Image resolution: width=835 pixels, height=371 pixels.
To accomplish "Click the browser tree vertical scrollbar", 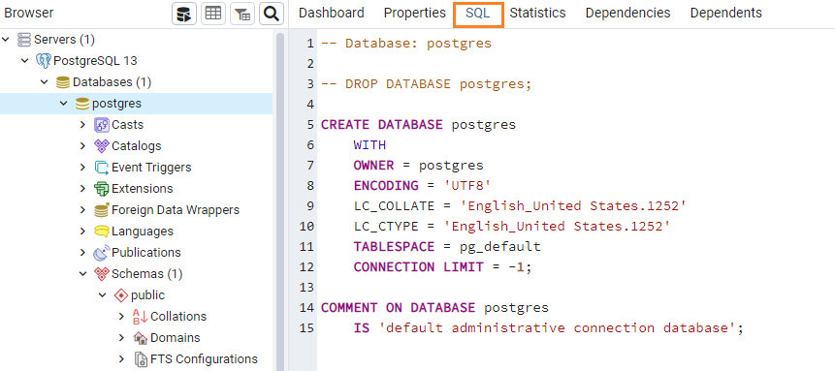I will (x=280, y=201).
